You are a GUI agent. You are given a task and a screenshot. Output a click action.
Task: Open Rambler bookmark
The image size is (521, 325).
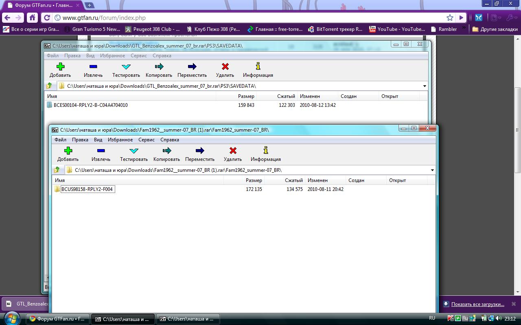tap(444, 29)
